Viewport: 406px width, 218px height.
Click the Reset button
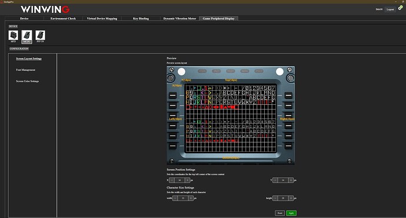pyautogui.click(x=280, y=213)
